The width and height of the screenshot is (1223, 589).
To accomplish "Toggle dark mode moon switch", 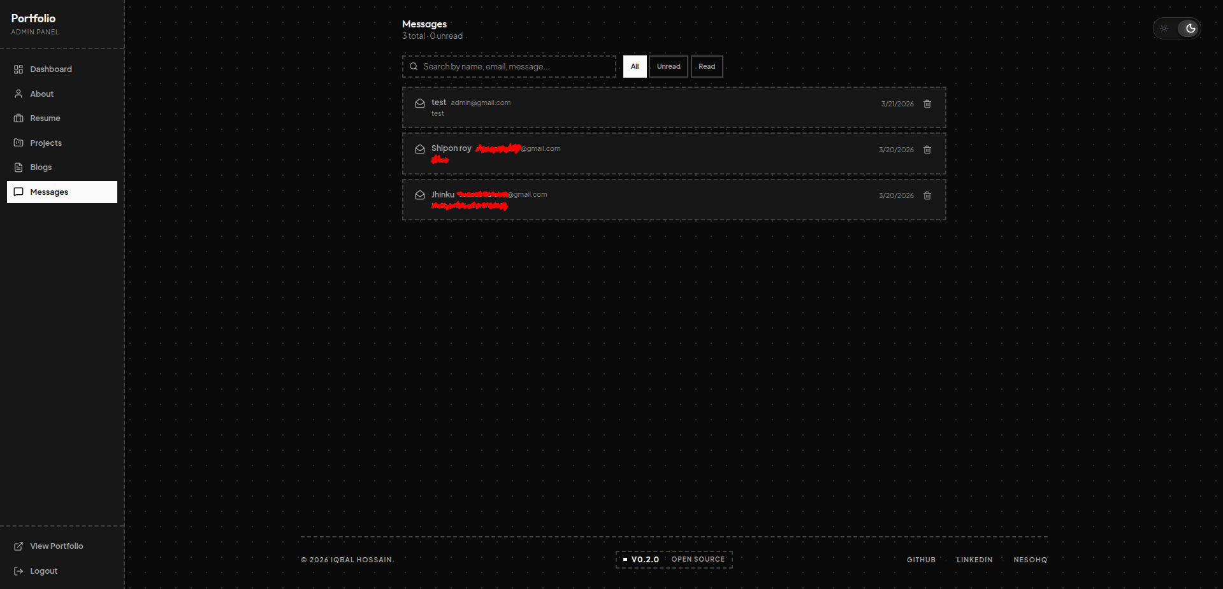I will pos(1189,29).
